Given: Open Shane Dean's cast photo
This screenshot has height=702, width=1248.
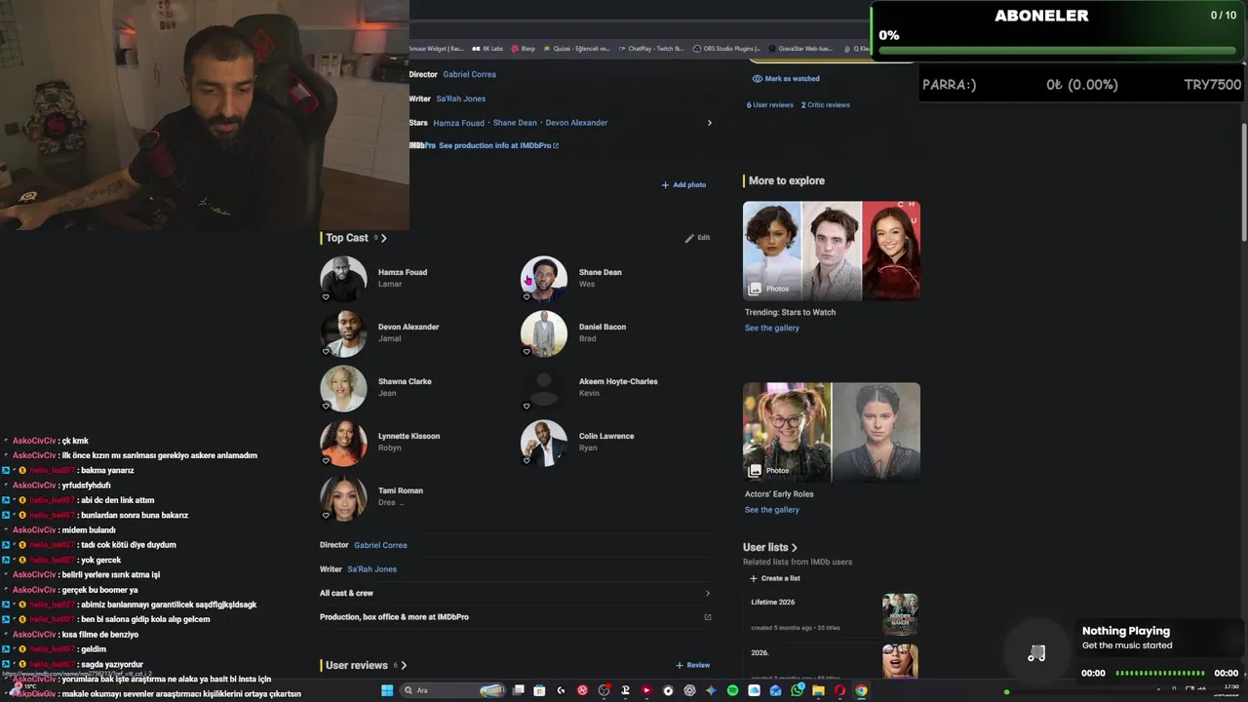Looking at the screenshot, I should [544, 279].
